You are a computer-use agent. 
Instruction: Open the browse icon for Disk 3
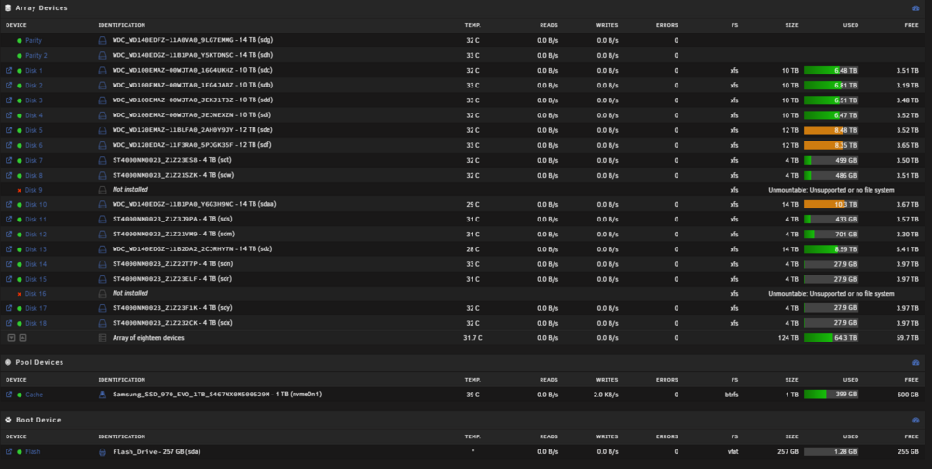[x=9, y=100]
